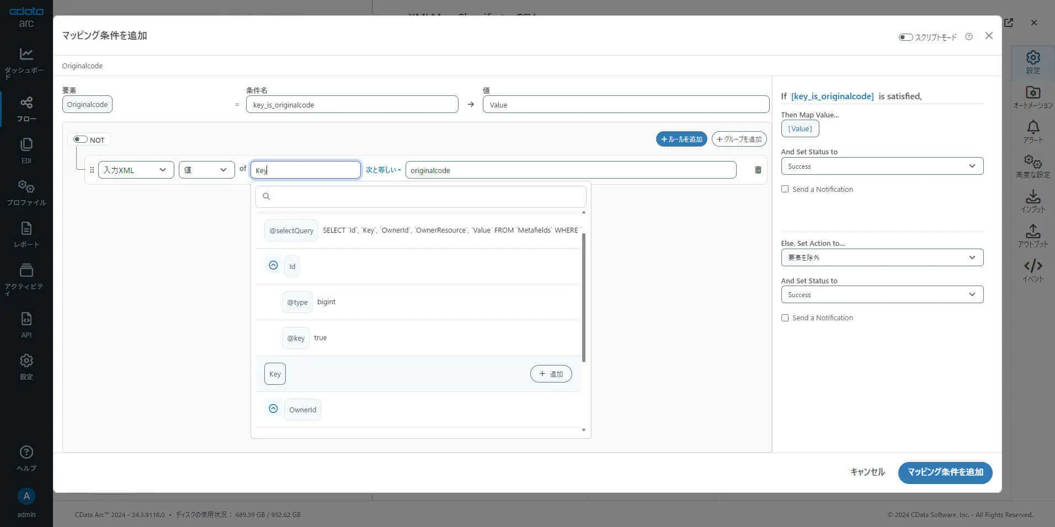Click the Value input field
1055x527 pixels.
[x=626, y=105]
